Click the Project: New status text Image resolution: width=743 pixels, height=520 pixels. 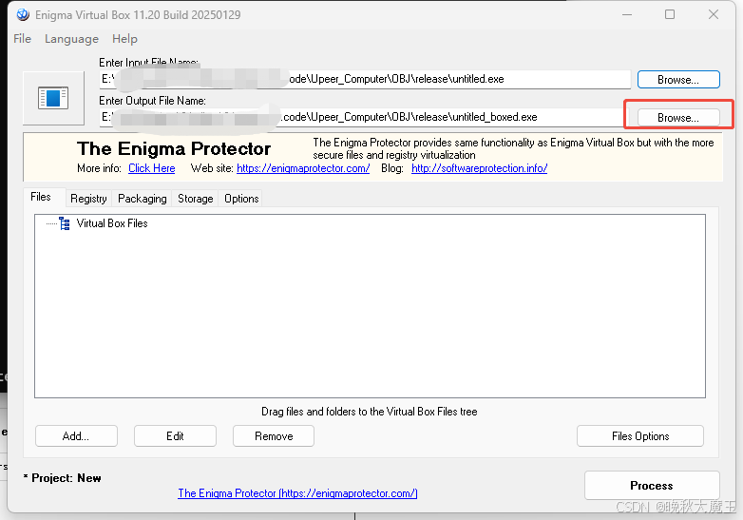pos(62,478)
